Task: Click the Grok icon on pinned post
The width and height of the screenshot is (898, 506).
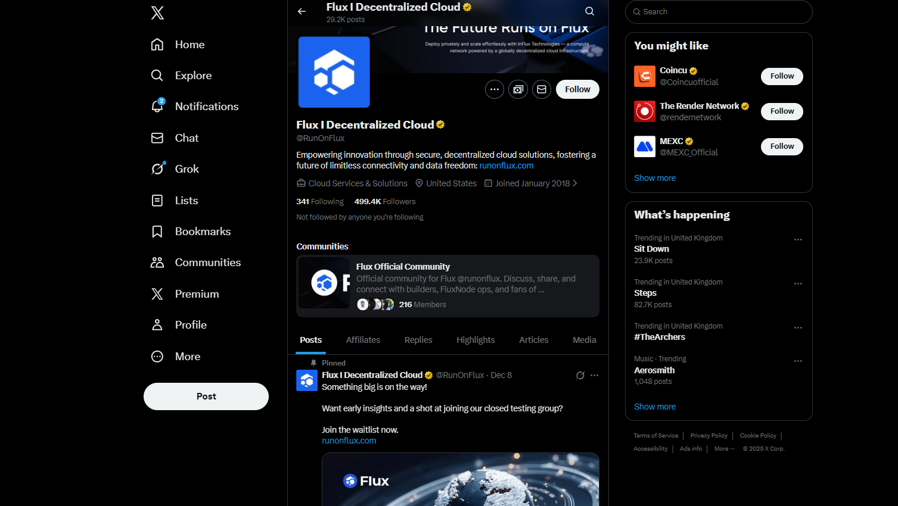Action: [580, 375]
